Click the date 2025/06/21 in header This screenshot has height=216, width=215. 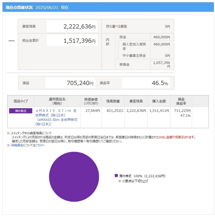point(47,7)
